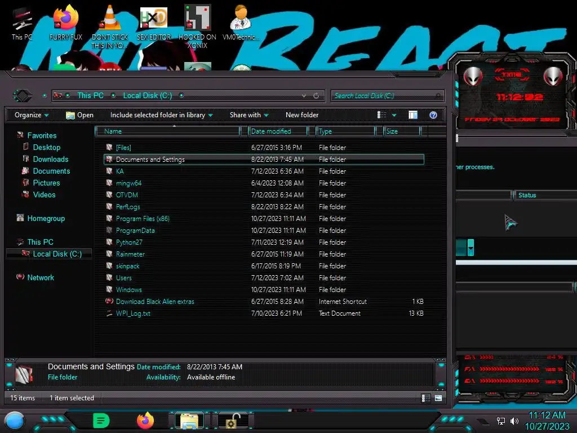Click the Open toolbar button
The image size is (577, 433).
click(x=79, y=115)
